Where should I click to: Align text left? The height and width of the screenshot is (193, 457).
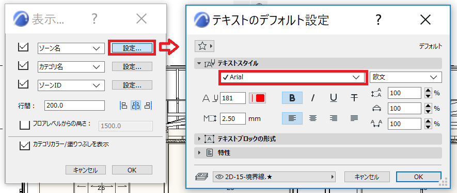292,118
